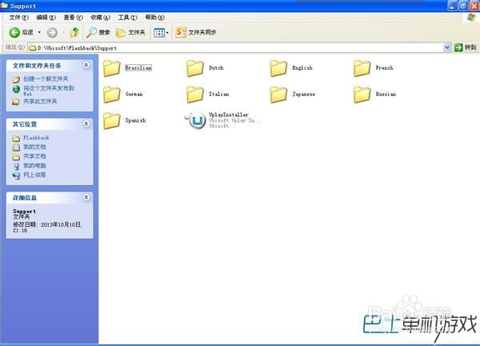Click the Spanish folder name label
Screen dimensions: 480x346
[x=135, y=120]
